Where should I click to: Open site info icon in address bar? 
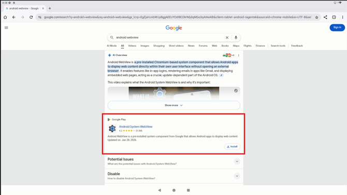tap(40, 17)
